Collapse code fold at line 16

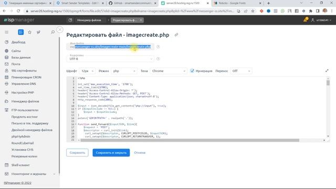click(x=76, y=124)
